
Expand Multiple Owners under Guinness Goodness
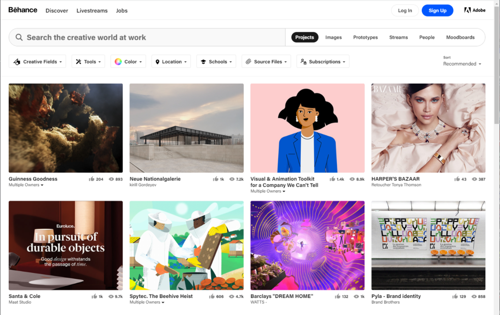(x=26, y=185)
